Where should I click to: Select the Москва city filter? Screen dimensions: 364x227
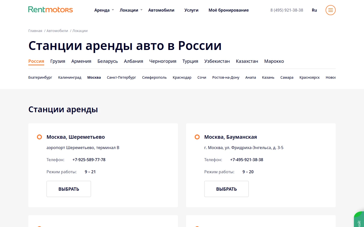tap(94, 77)
